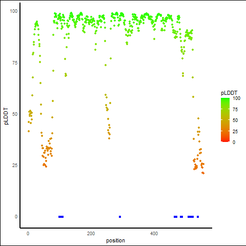246x246 pixels.
Task: Click the x-axis tick label 400
Action: [x=154, y=233]
